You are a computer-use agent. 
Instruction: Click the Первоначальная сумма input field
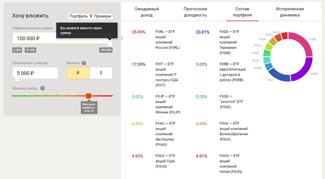pyautogui.click(x=57, y=38)
